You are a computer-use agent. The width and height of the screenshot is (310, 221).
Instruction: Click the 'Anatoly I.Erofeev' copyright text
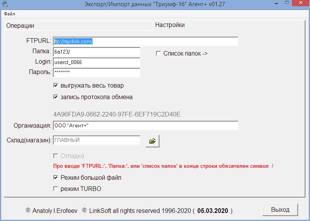coord(55,211)
